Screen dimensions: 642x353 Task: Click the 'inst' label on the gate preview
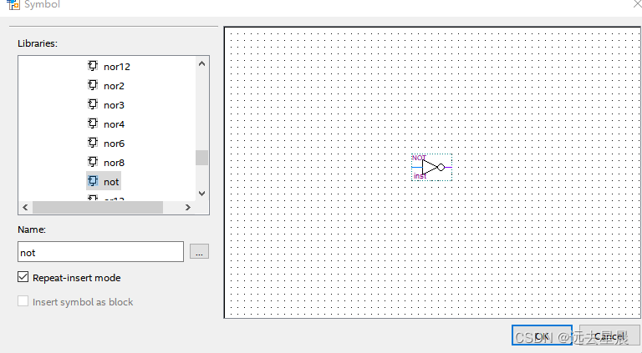point(420,176)
